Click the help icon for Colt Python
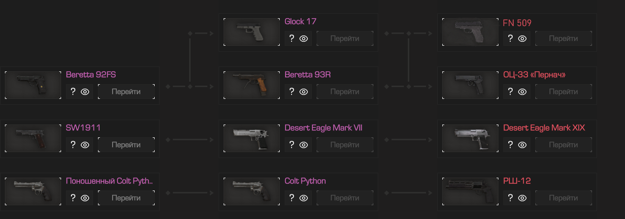Viewport: 625px width, 219px height. (x=292, y=198)
